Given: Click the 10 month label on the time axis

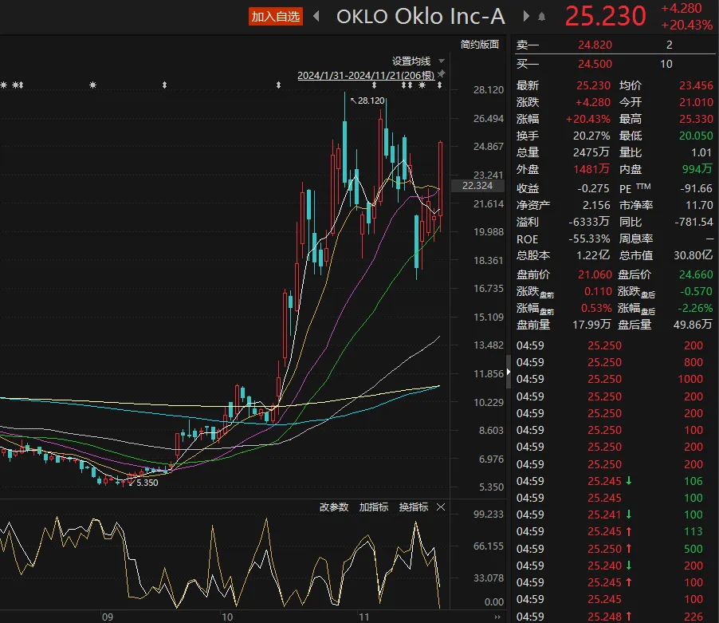Looking at the screenshot, I should tap(227, 617).
